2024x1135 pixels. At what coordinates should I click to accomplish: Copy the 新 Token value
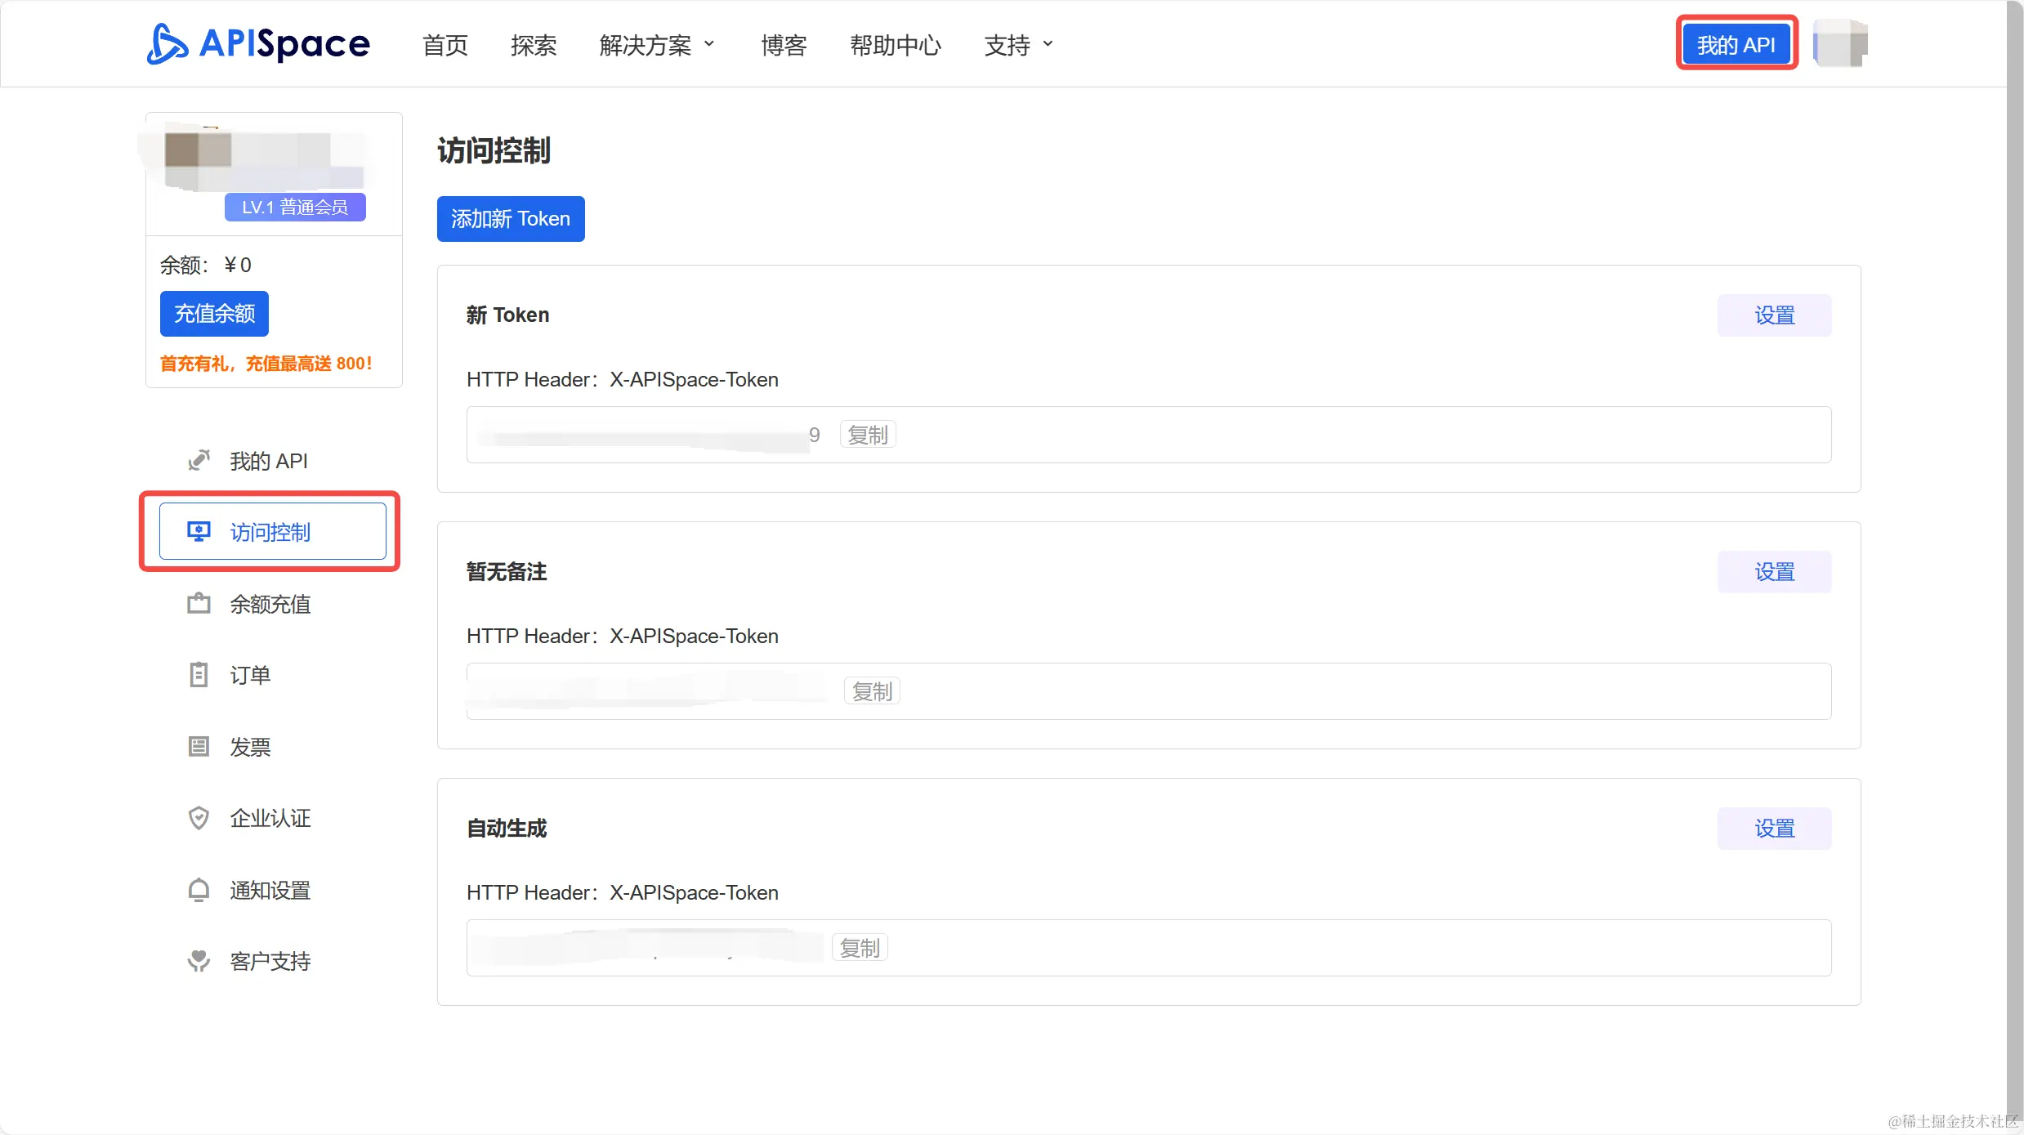click(868, 435)
